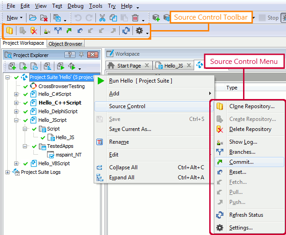The image size is (286, 235).
Task: Switch to the Hello_JS workspace tab
Action: (174, 66)
